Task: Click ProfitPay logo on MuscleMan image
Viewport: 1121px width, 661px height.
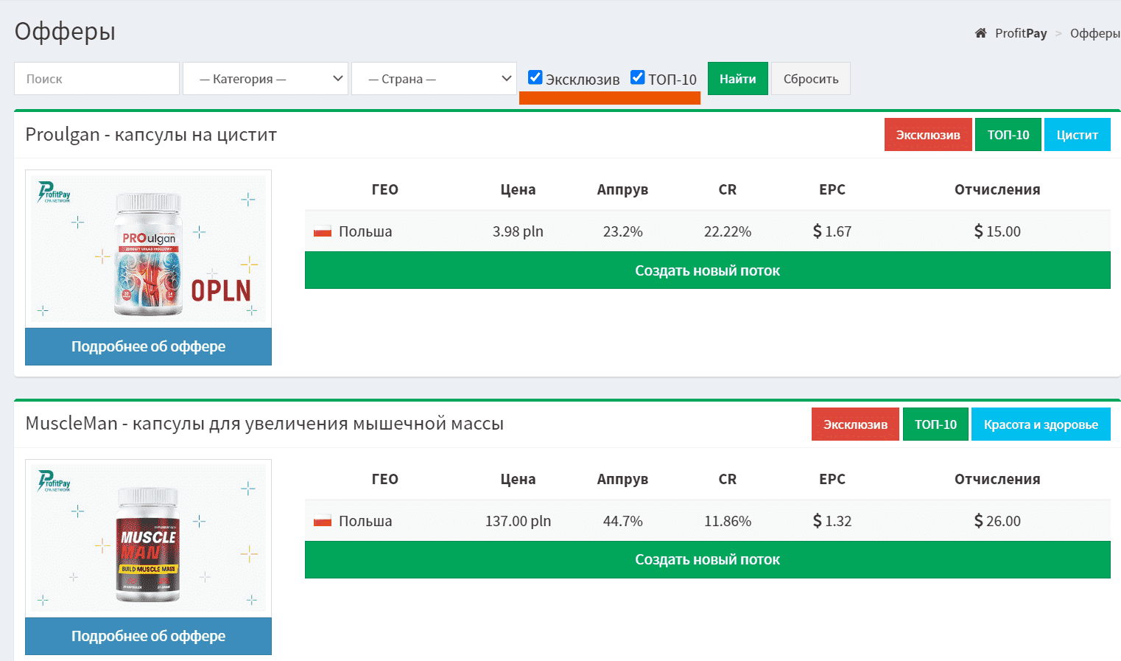Action: [55, 481]
